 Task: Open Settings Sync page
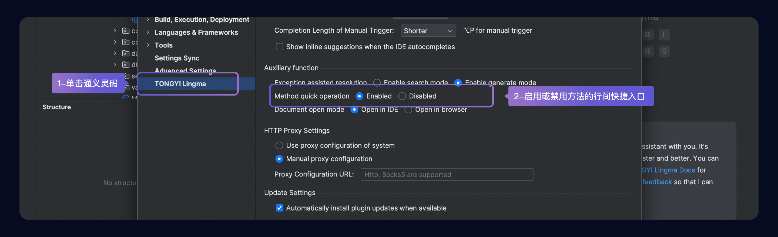[x=177, y=58]
